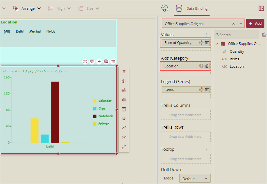Select (All) in Location filter
This screenshot has width=267, height=184.
(x=7, y=32)
